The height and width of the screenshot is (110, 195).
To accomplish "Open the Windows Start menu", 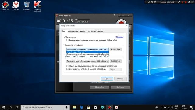I will coord(3,107).
